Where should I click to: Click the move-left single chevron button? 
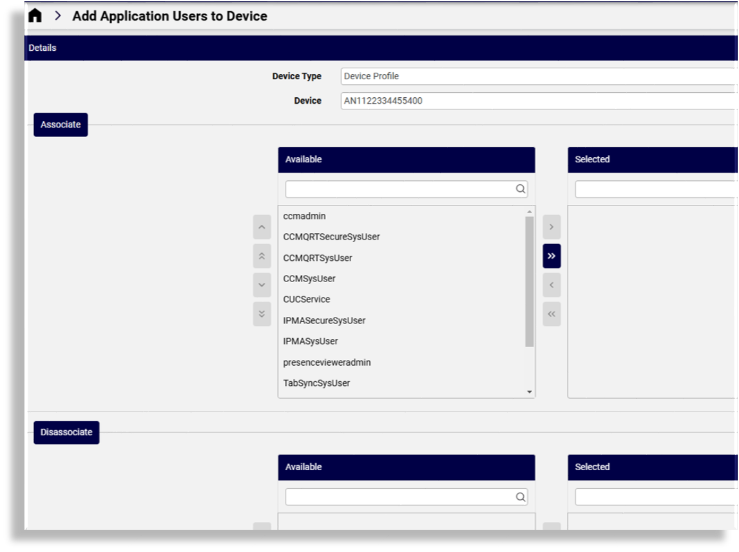(552, 285)
